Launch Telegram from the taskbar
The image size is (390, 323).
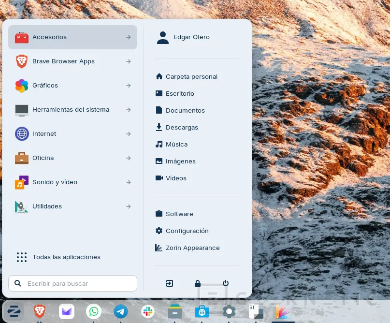tap(121, 311)
